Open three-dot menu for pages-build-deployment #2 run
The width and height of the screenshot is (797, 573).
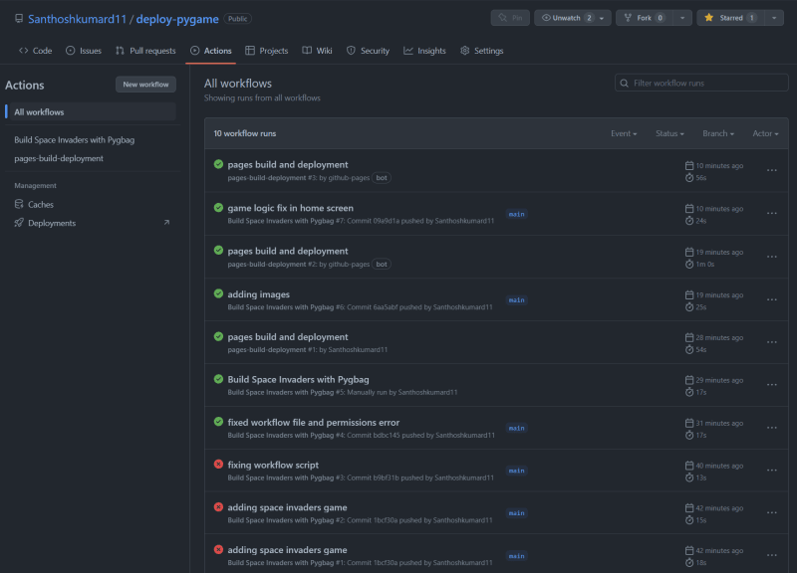[771, 257]
